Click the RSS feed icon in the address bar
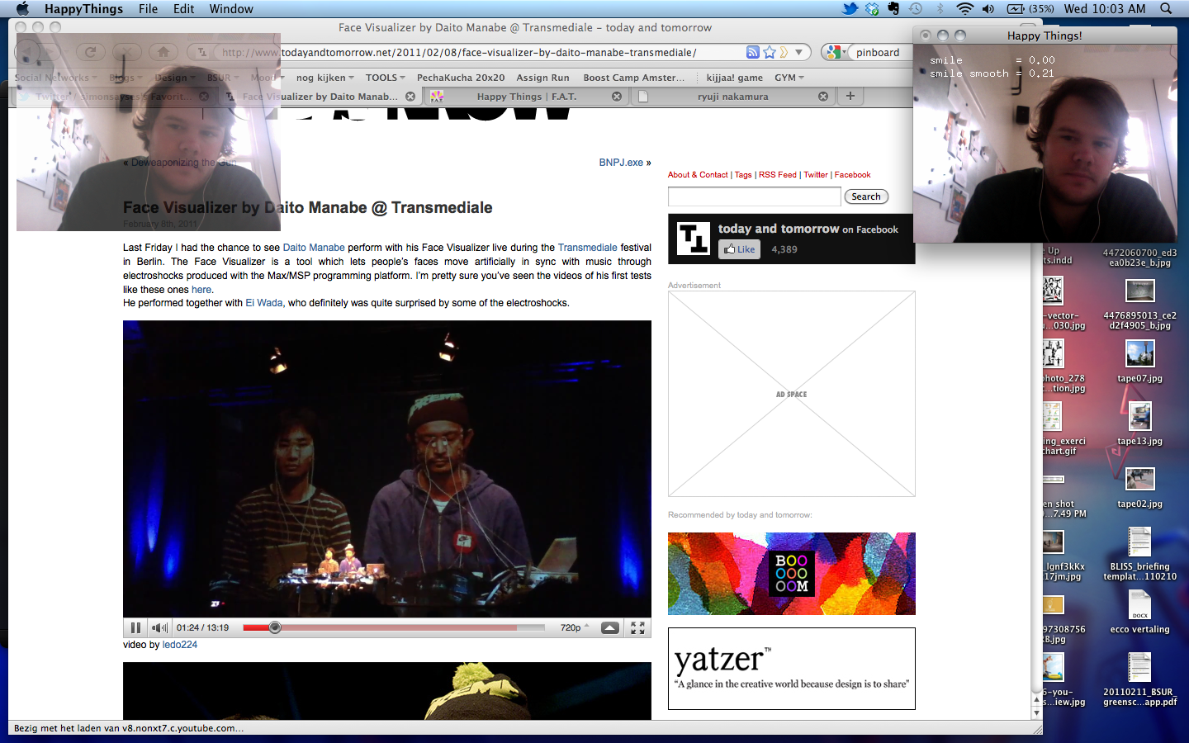Screen dimensions: 1189x743 tap(752, 52)
